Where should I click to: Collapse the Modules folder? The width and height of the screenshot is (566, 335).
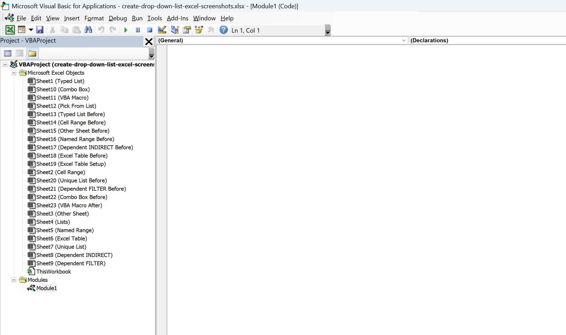(14, 280)
